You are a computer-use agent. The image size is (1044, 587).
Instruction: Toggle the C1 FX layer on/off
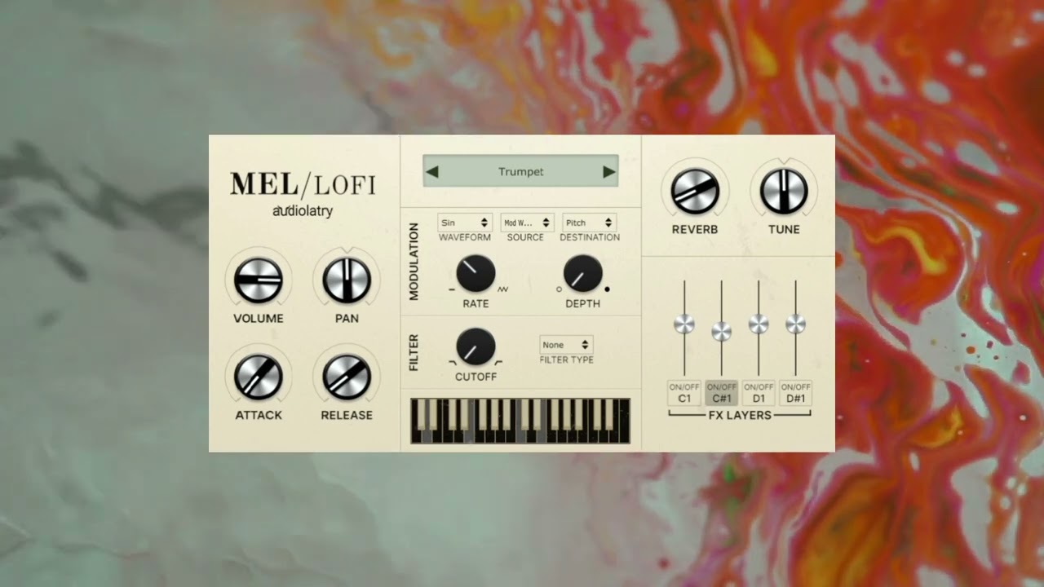tap(684, 393)
